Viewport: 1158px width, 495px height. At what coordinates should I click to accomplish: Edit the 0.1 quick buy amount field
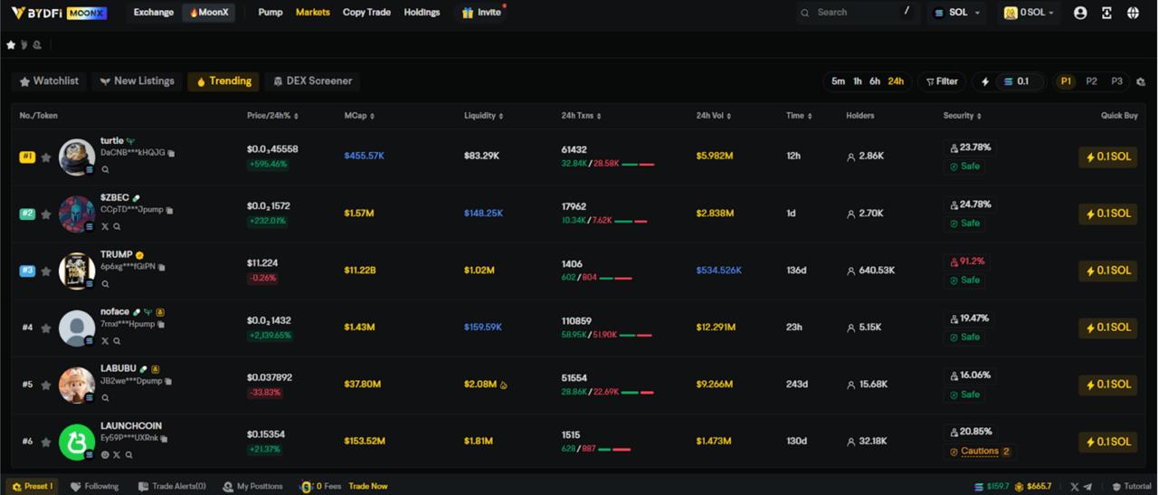(x=1021, y=81)
